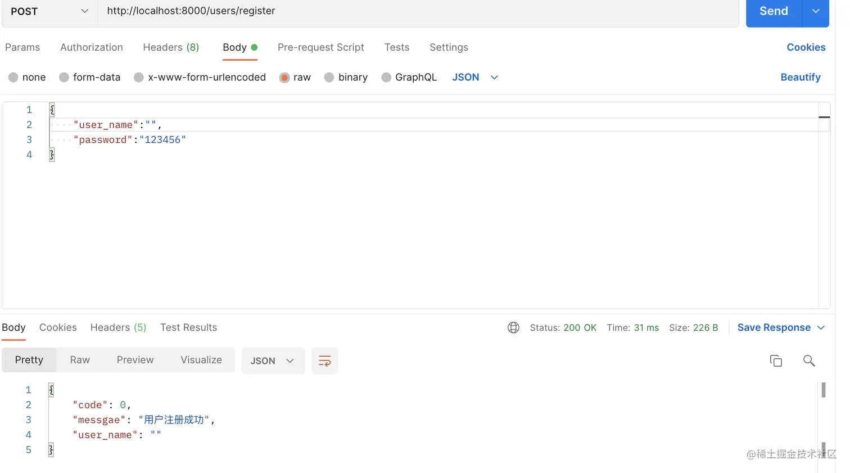Switch to the Authorization tab
The height and width of the screenshot is (473, 850).
tap(92, 48)
